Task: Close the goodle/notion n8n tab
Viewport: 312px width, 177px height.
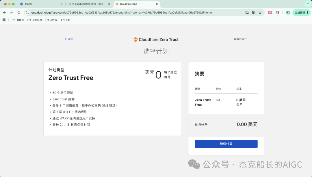Action: point(109,4)
